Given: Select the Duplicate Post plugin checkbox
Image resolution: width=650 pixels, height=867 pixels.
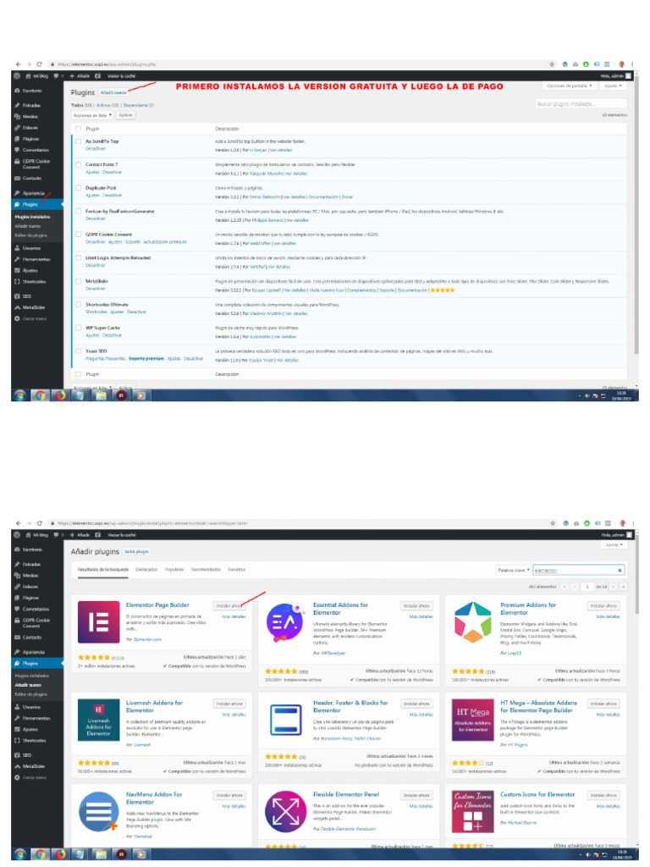Looking at the screenshot, I should coord(79,188).
